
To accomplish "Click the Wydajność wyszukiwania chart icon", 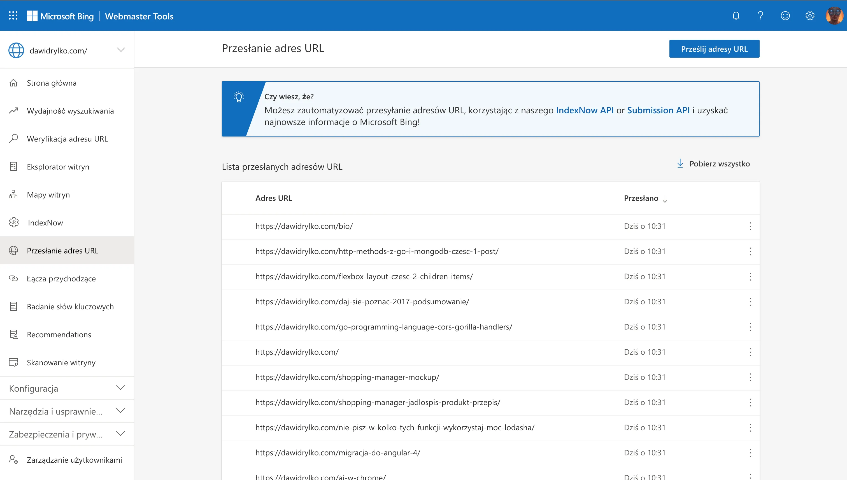I will (13, 111).
